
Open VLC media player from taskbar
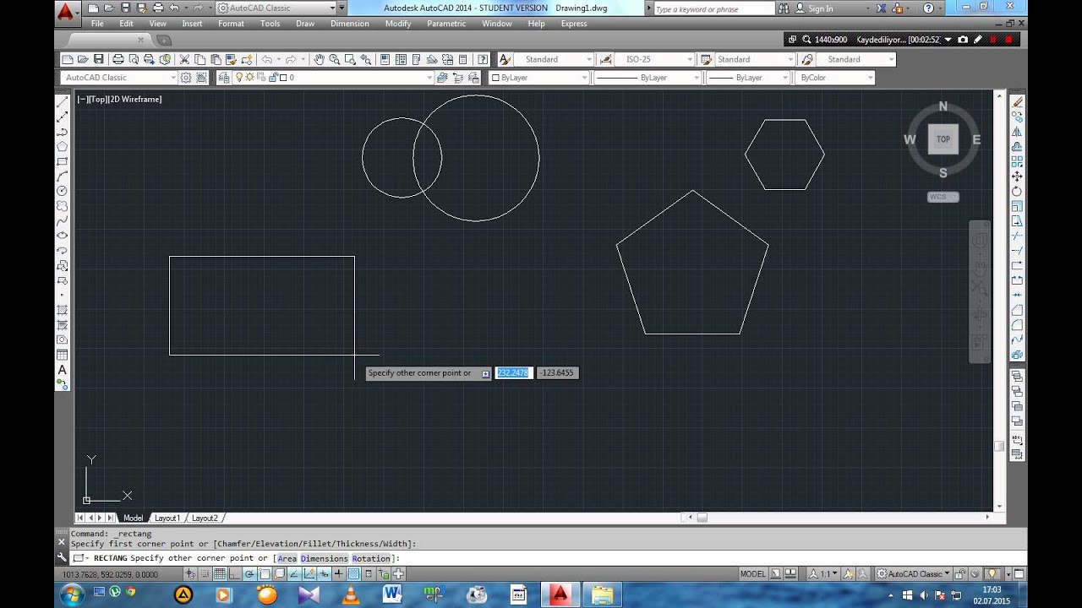pyautogui.click(x=349, y=594)
